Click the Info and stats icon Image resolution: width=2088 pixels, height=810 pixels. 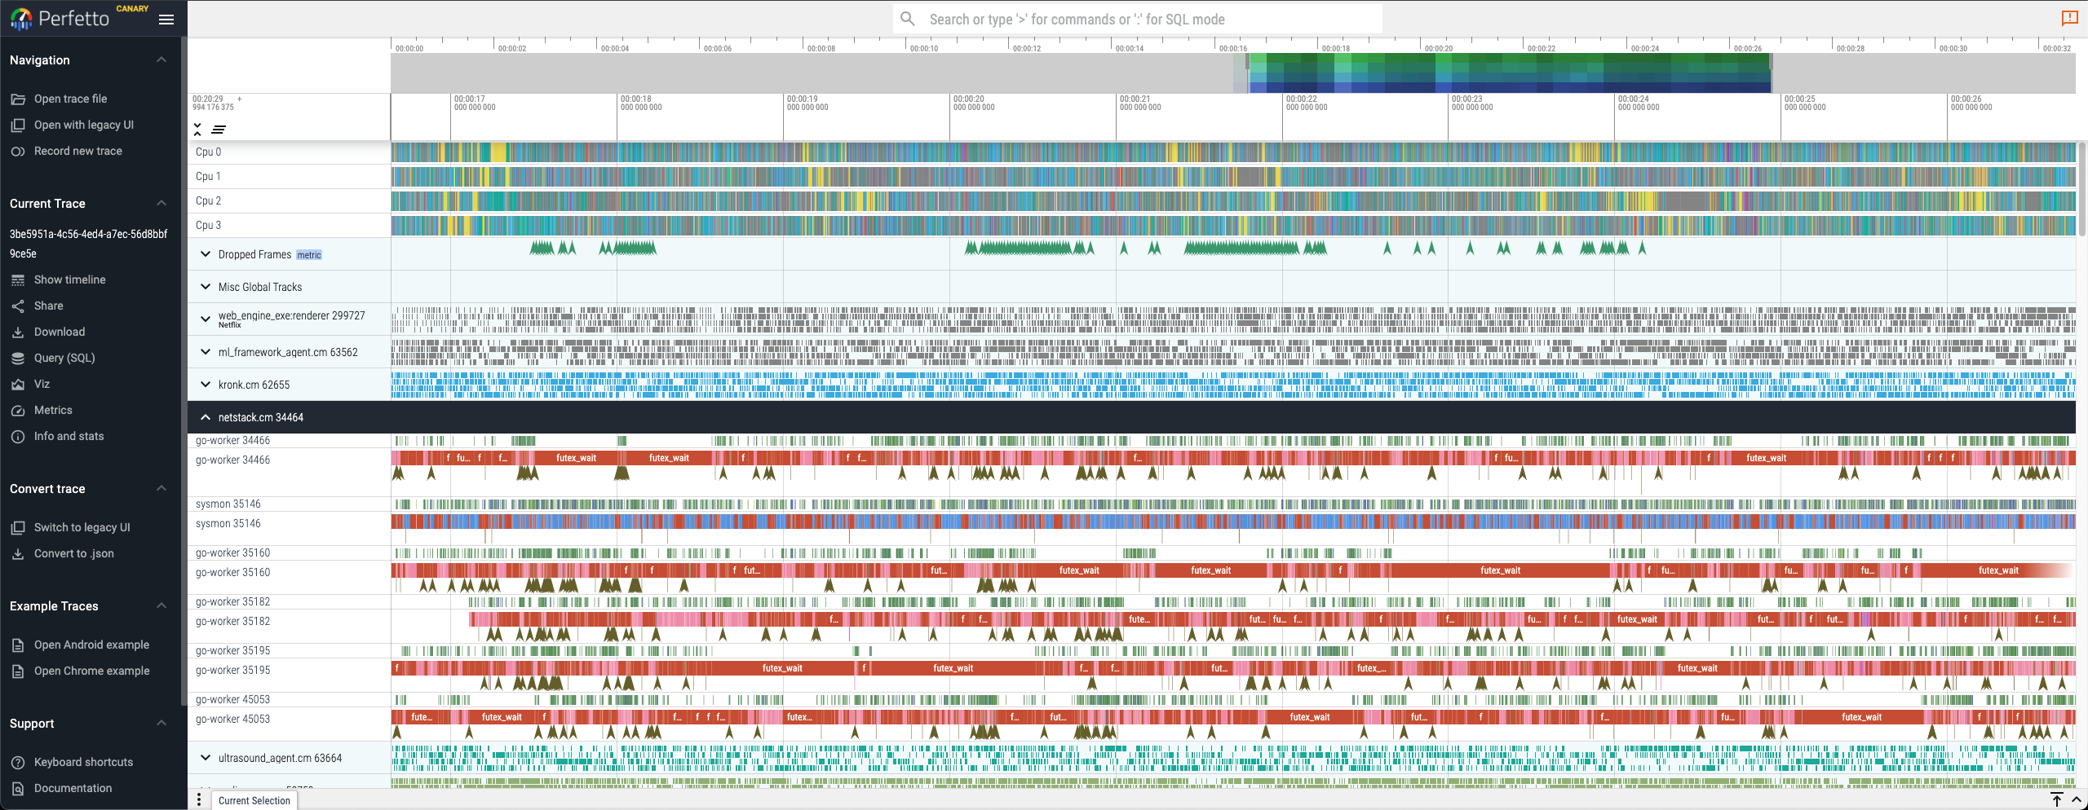[x=18, y=437]
